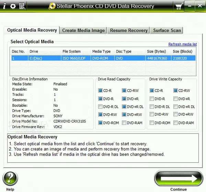Open the Resume Recovery tab
Screen dimensions: 206x192
point(129,30)
